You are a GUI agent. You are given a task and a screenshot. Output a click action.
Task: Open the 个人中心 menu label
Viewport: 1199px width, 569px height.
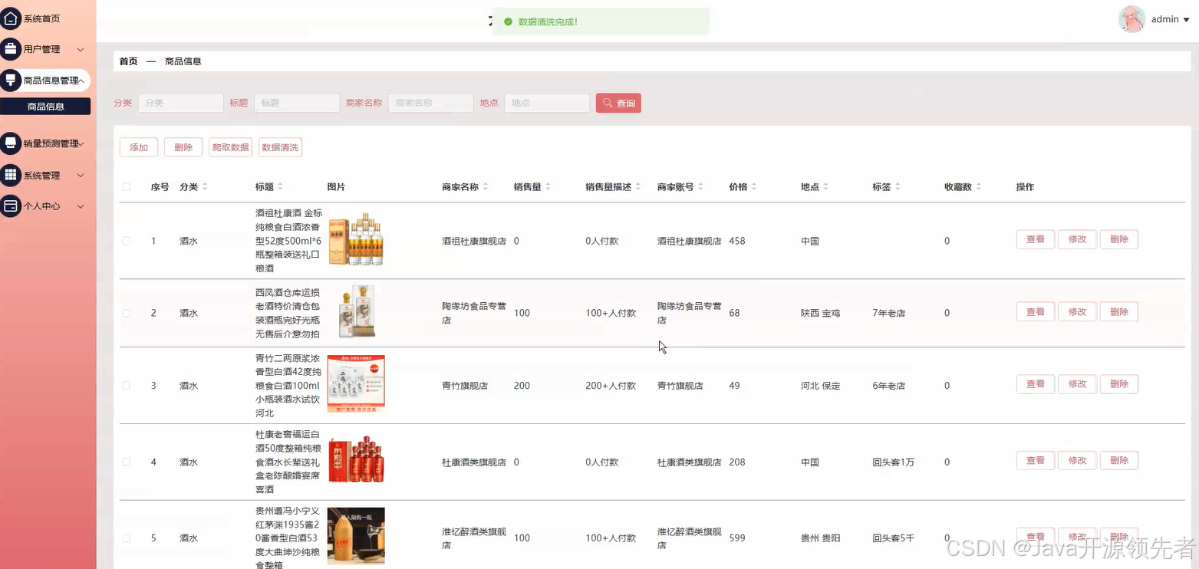coord(41,206)
